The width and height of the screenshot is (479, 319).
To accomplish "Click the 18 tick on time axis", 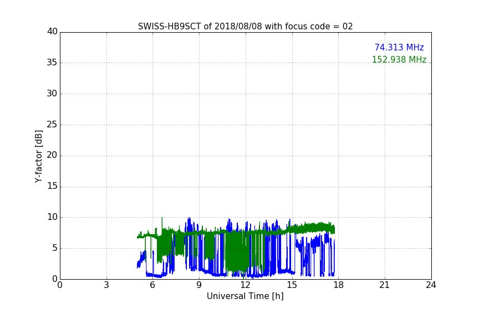I will 338,285.
